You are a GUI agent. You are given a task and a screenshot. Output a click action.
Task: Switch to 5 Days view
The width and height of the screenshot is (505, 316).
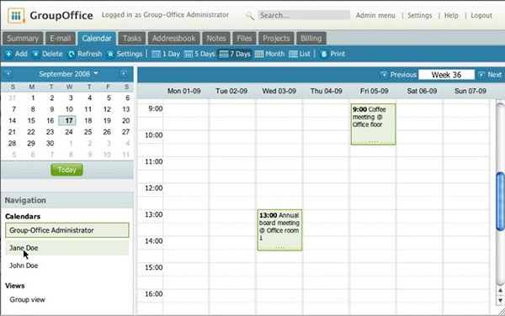point(199,54)
